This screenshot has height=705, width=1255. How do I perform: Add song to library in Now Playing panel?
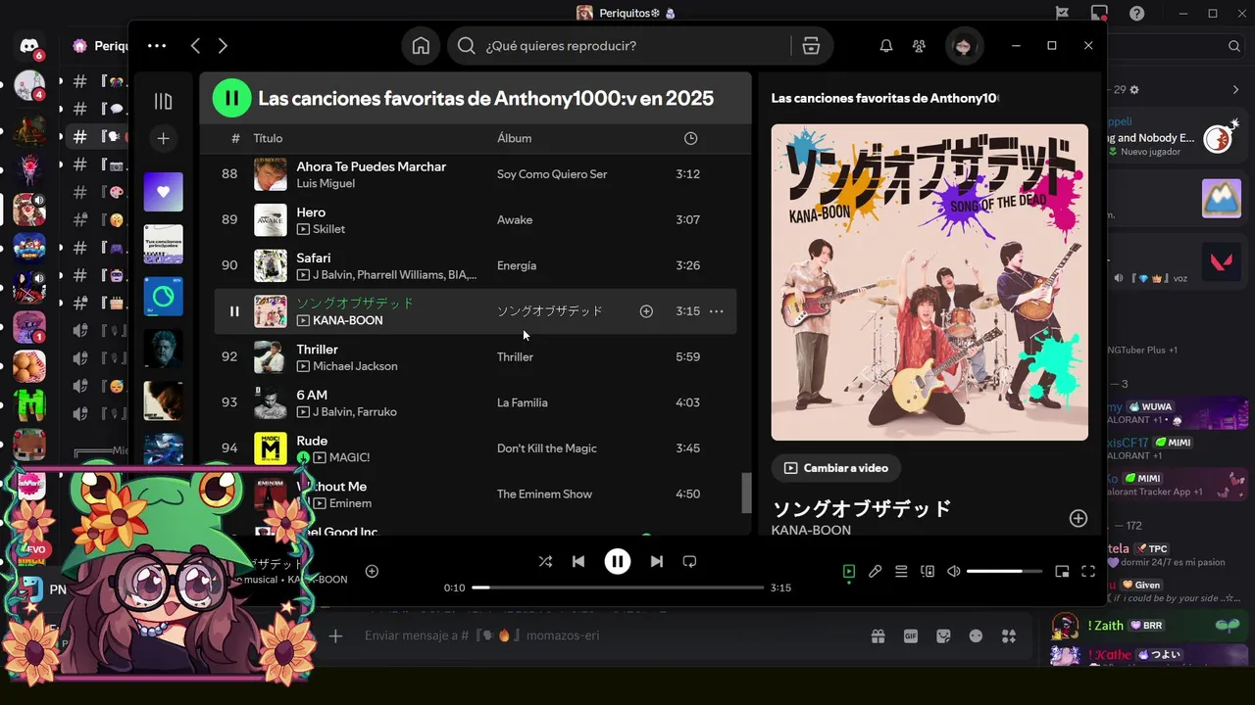tap(1079, 518)
